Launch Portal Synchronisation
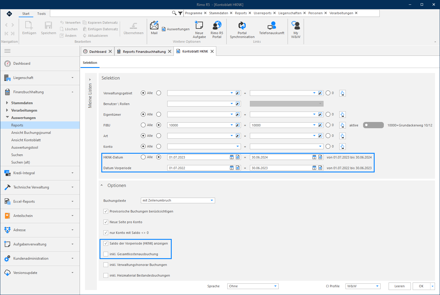Screen dimensions: 440x295 coord(242,29)
